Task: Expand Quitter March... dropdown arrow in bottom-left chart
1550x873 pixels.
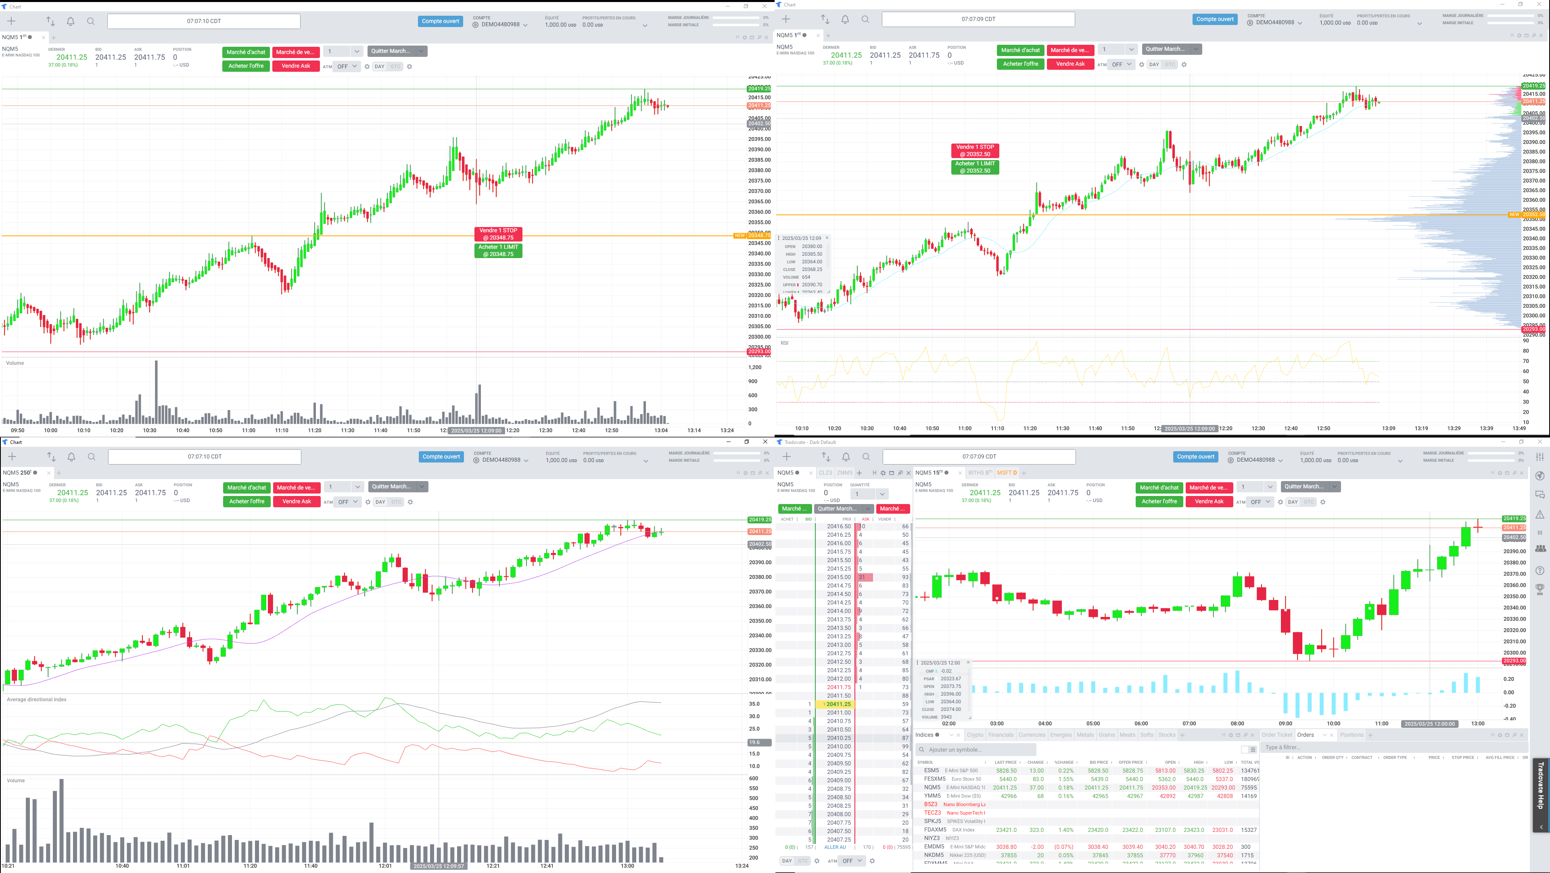Action: (x=422, y=486)
